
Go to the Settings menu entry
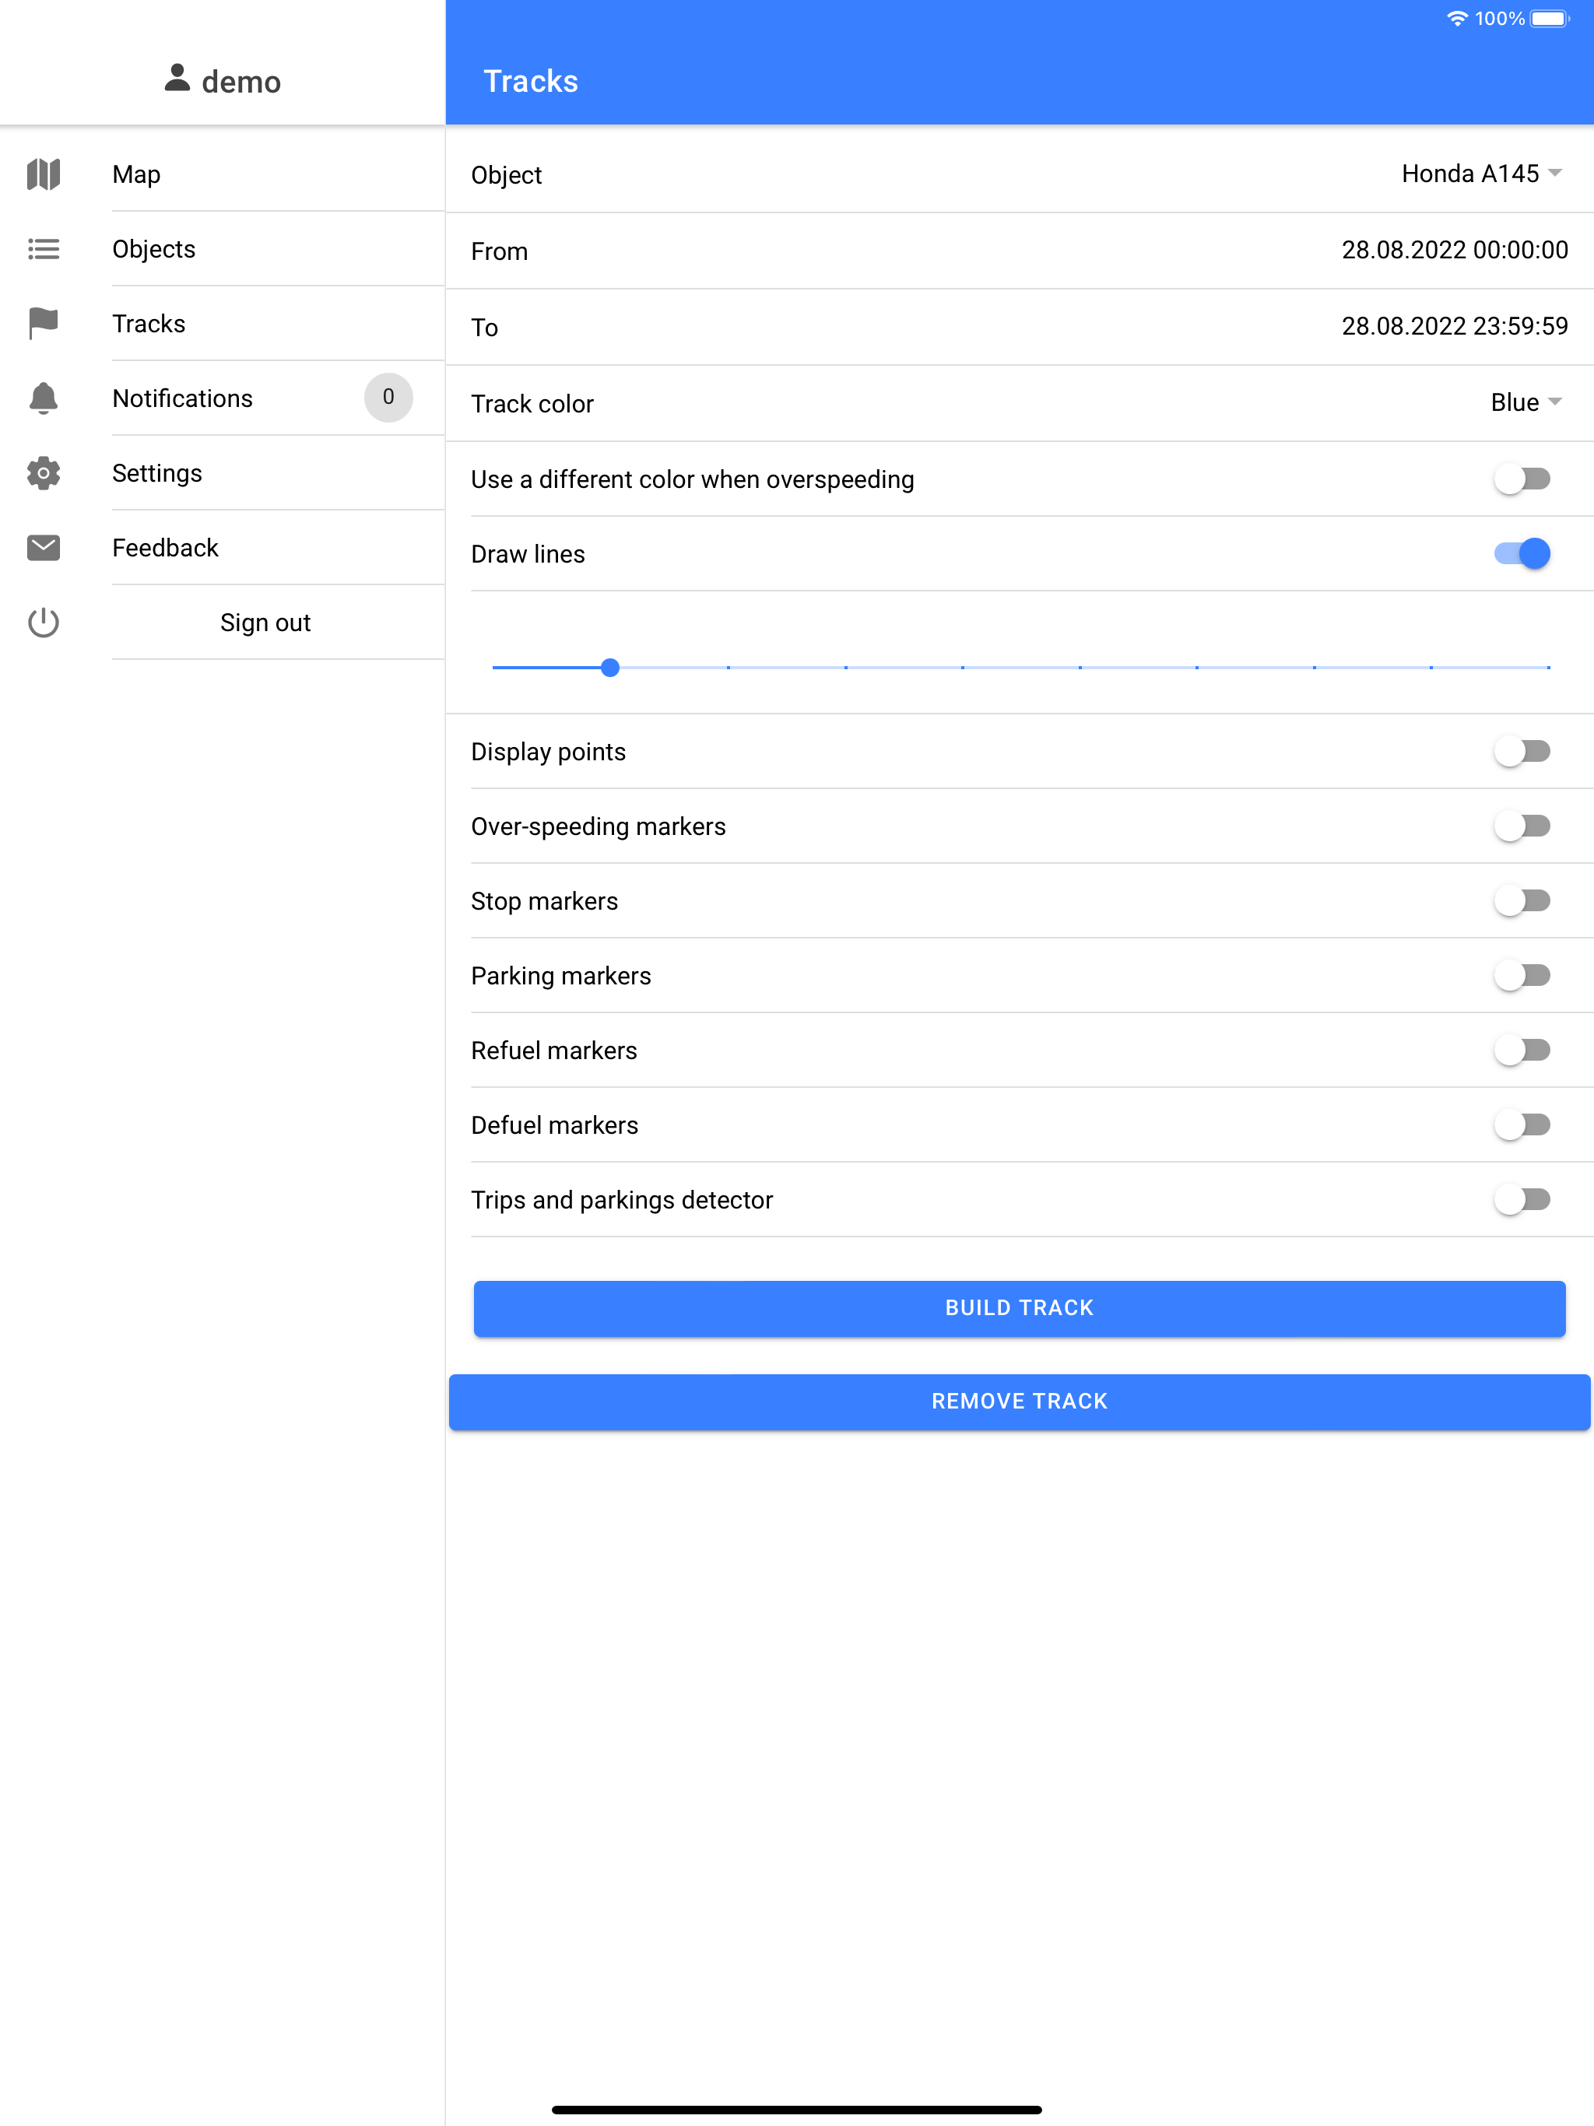[x=158, y=473]
